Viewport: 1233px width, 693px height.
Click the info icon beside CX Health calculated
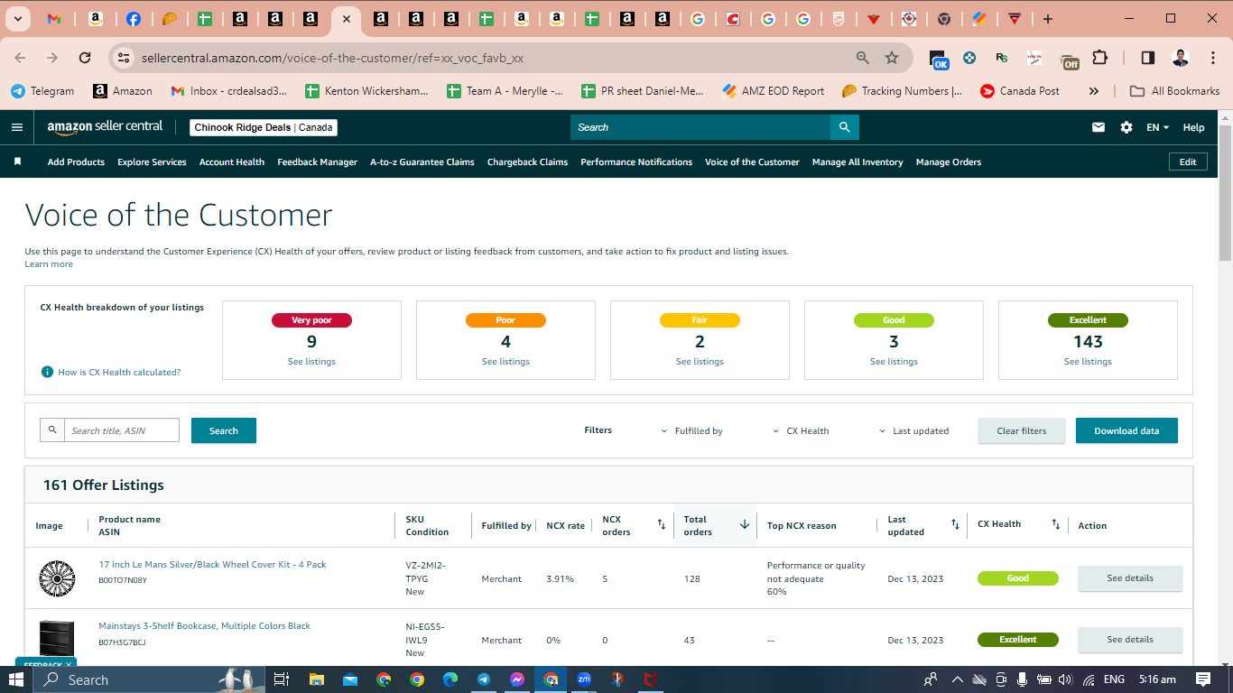(47, 372)
